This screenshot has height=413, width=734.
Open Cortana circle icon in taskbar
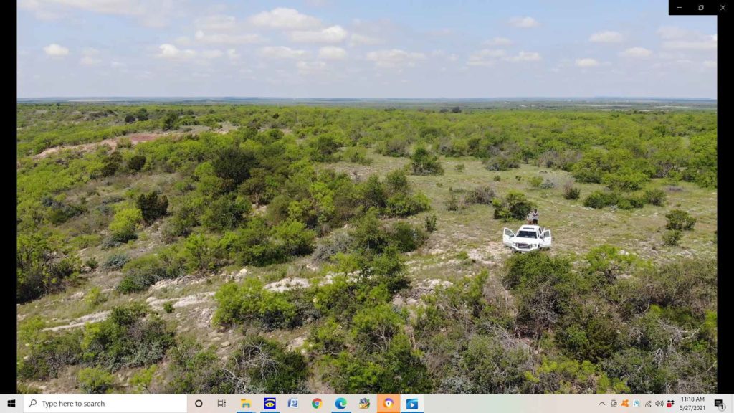tap(199, 403)
